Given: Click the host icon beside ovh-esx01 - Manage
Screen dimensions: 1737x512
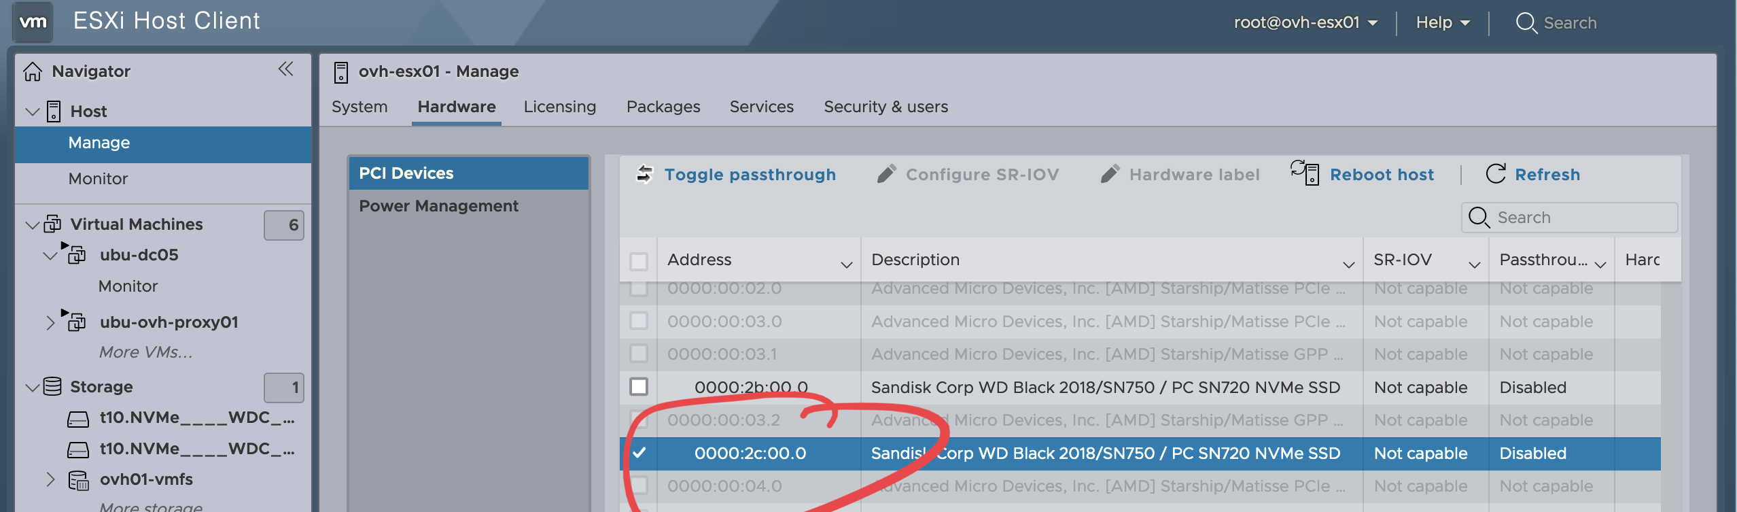Looking at the screenshot, I should (341, 72).
